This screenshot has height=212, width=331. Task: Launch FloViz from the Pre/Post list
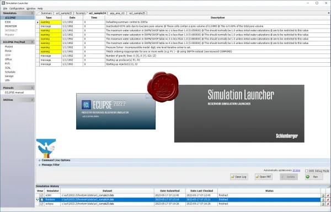point(8,51)
